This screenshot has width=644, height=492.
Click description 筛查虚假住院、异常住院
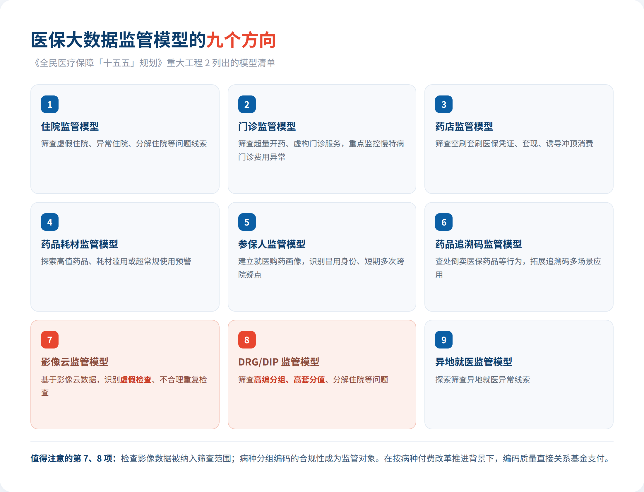click(x=124, y=143)
